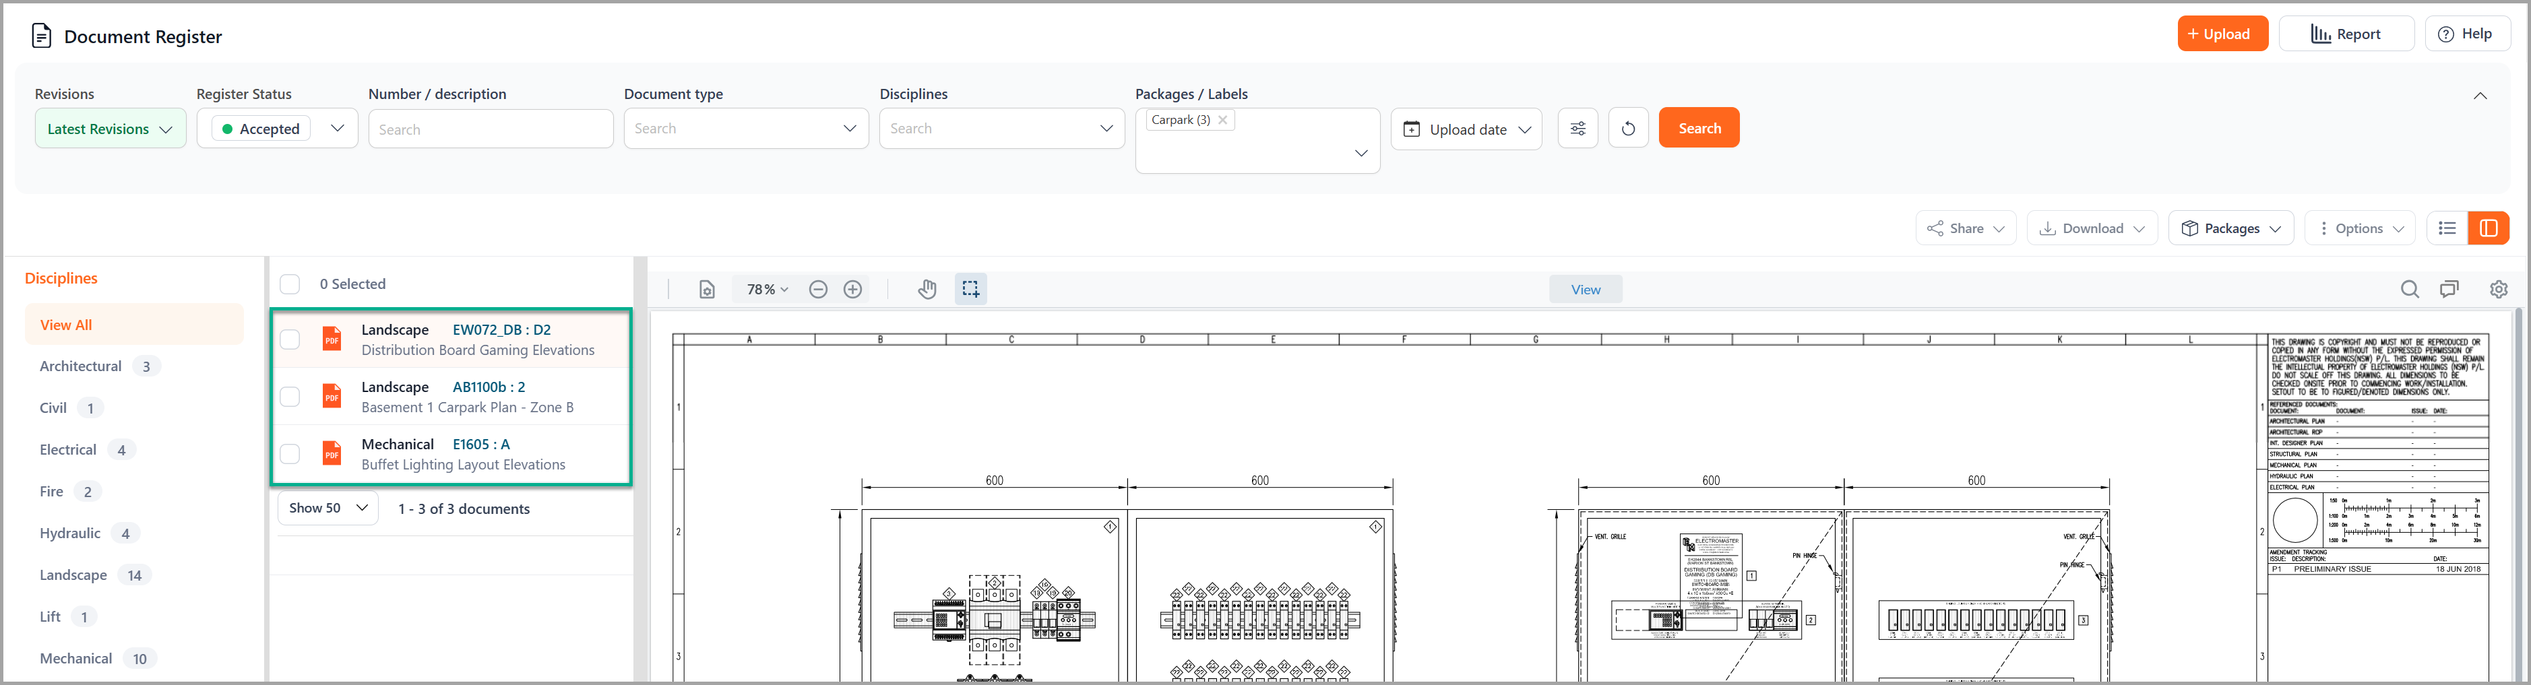The width and height of the screenshot is (2531, 685).
Task: Check the EW072_DB : D2 document
Action: [x=290, y=339]
